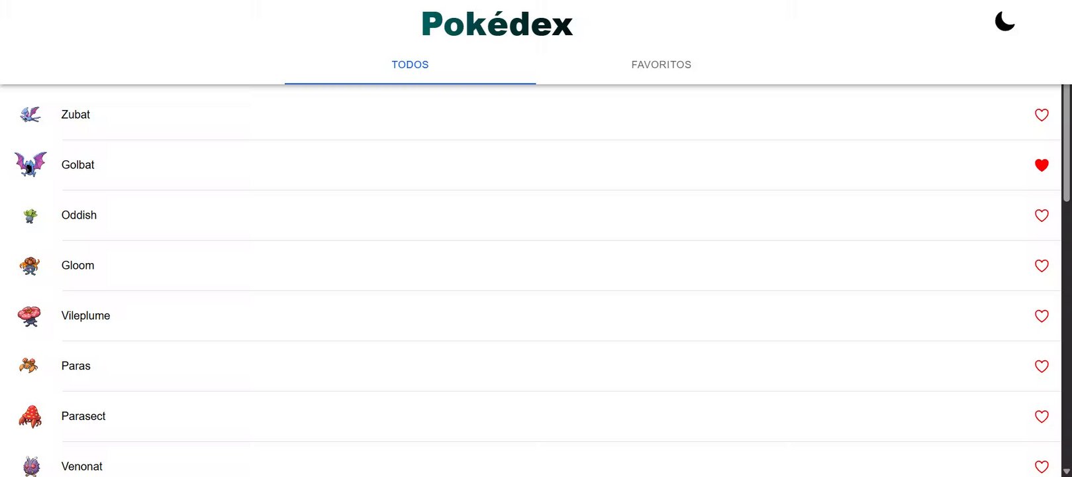Switch to the Favoritos tab
Image resolution: width=1072 pixels, height=477 pixels.
[x=661, y=65]
